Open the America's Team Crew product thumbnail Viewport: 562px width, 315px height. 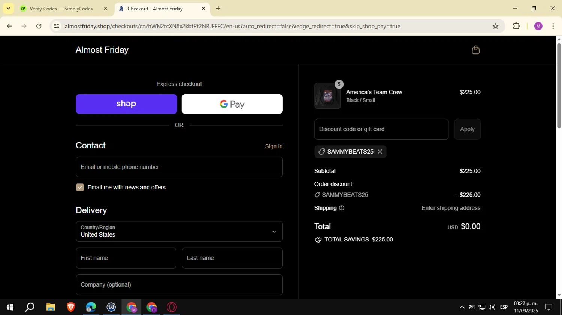click(x=327, y=96)
